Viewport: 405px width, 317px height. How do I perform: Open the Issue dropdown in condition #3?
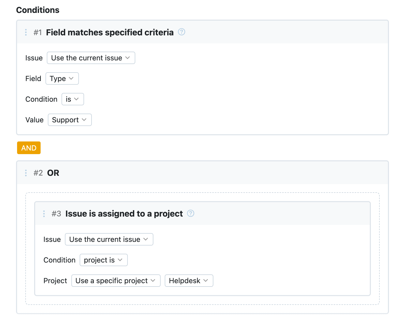point(109,239)
